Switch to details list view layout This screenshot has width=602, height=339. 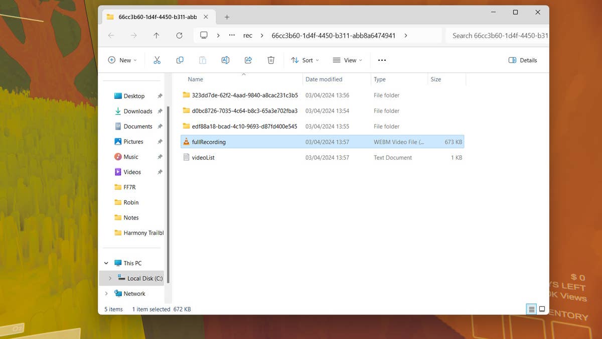click(531, 309)
